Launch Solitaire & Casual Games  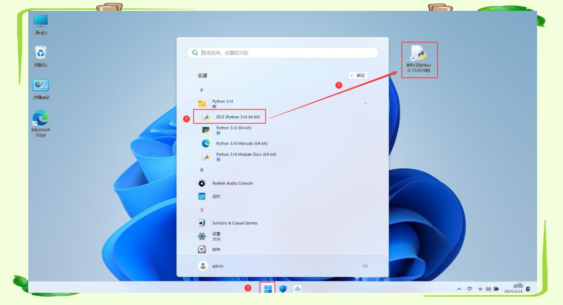tap(228, 223)
